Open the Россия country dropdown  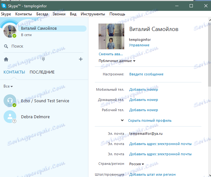coord(136,164)
